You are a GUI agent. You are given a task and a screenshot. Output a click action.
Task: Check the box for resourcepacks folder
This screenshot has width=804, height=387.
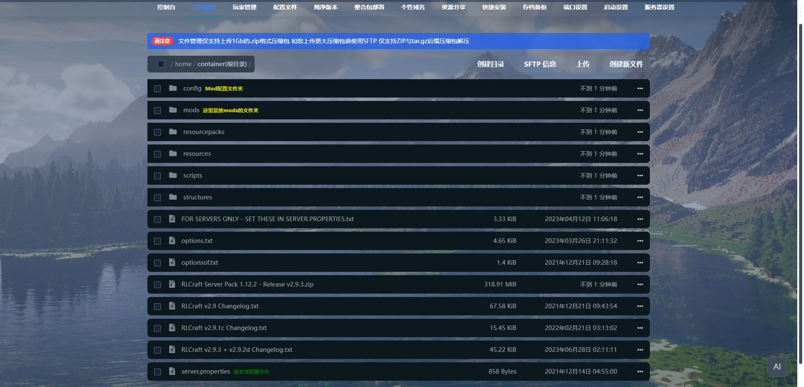point(157,132)
